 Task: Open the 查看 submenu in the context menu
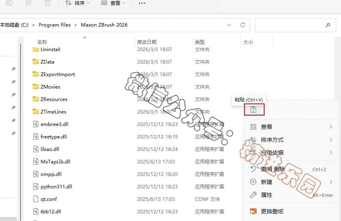pyautogui.click(x=292, y=127)
